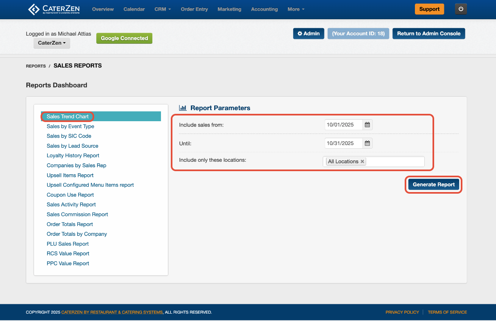
Task: Open calendar picker for Include sales from
Action: pyautogui.click(x=367, y=125)
